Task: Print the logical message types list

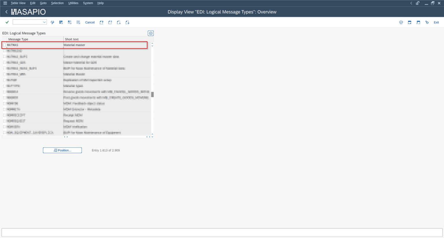Action: click(401, 22)
